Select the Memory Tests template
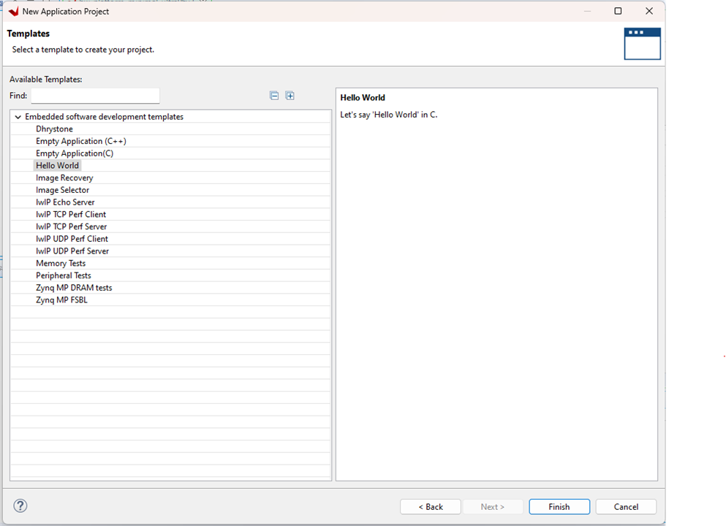Screen dimensions: 726x526 pyautogui.click(x=61, y=263)
